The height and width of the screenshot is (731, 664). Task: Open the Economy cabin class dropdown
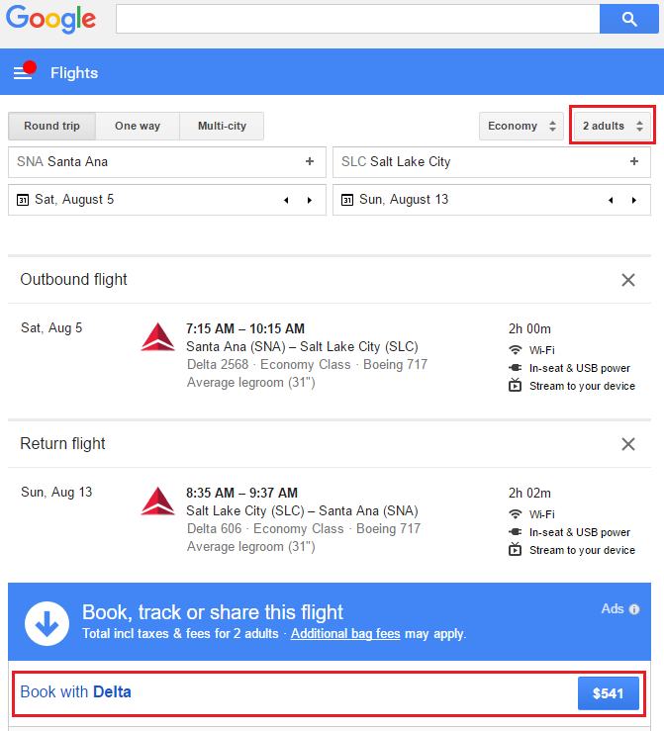point(522,127)
